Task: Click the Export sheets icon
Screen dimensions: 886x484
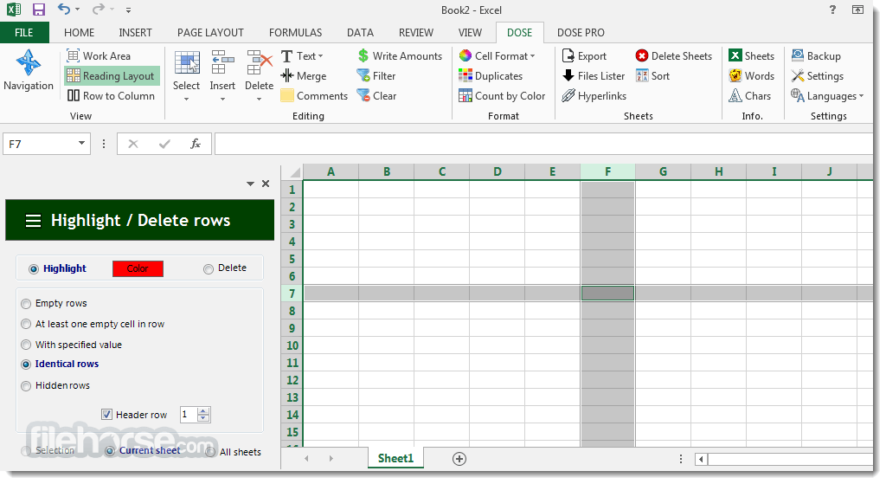Action: tap(568, 55)
